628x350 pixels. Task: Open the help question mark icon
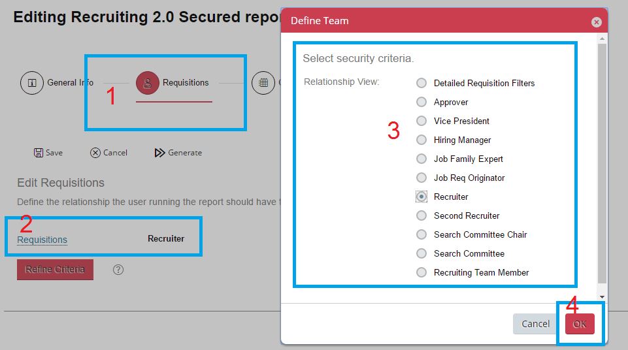pyautogui.click(x=118, y=270)
